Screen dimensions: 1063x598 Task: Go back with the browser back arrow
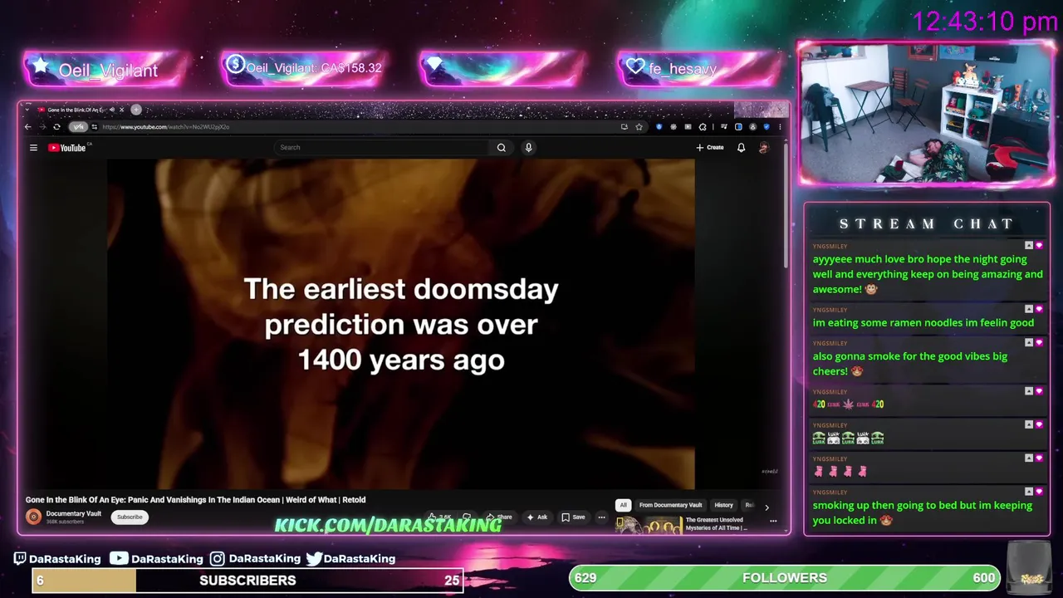click(x=27, y=127)
